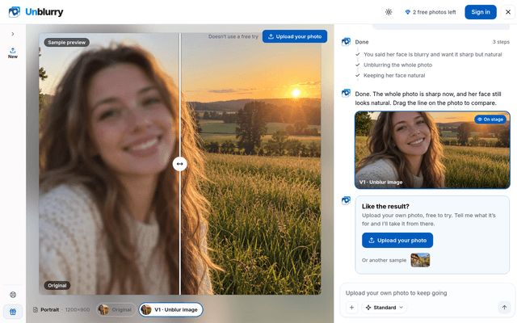Click the New upload icon in sidebar

(13, 52)
